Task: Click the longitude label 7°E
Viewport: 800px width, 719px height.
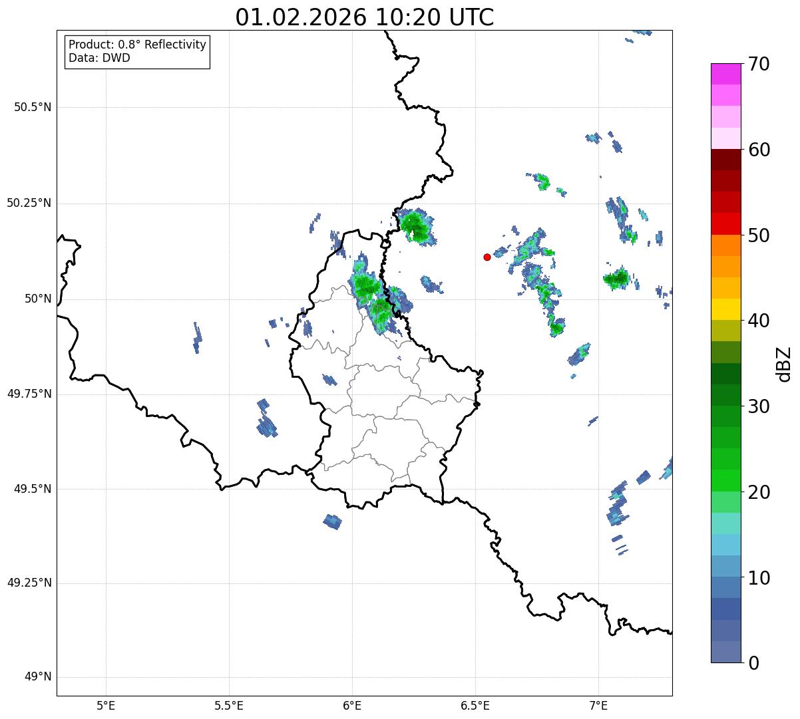Action: click(598, 705)
